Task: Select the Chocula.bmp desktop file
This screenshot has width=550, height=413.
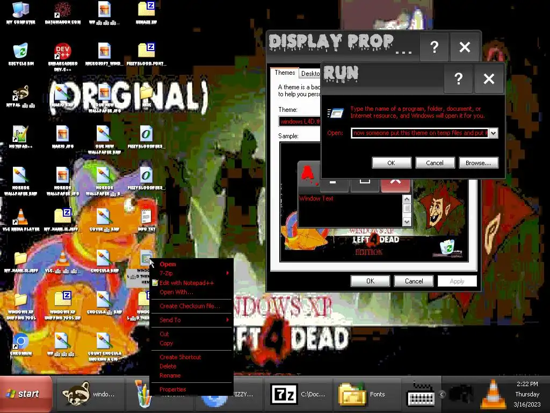Action: click(x=104, y=261)
